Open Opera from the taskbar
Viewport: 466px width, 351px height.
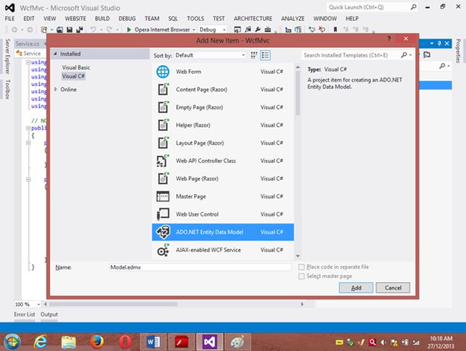125,342
